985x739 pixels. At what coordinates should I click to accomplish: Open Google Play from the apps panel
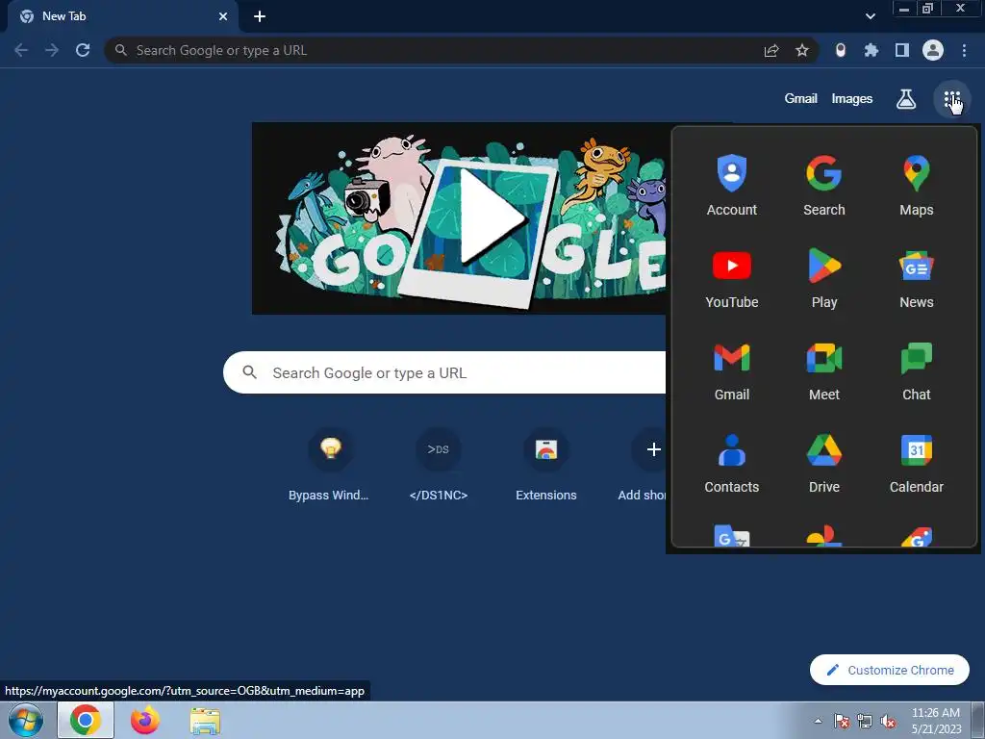[823, 278]
